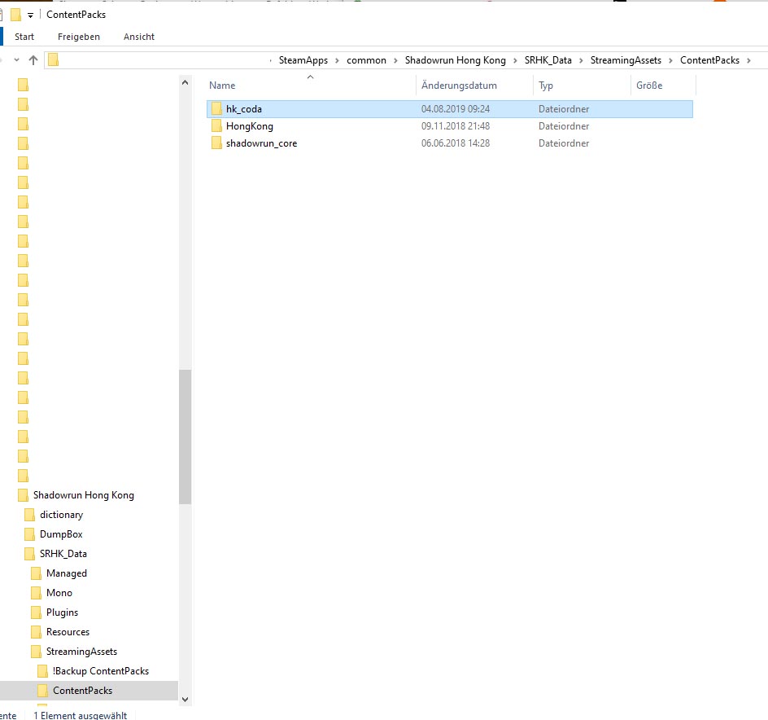
Task: Select ContentPacks folder in the tree
Action: point(83,691)
